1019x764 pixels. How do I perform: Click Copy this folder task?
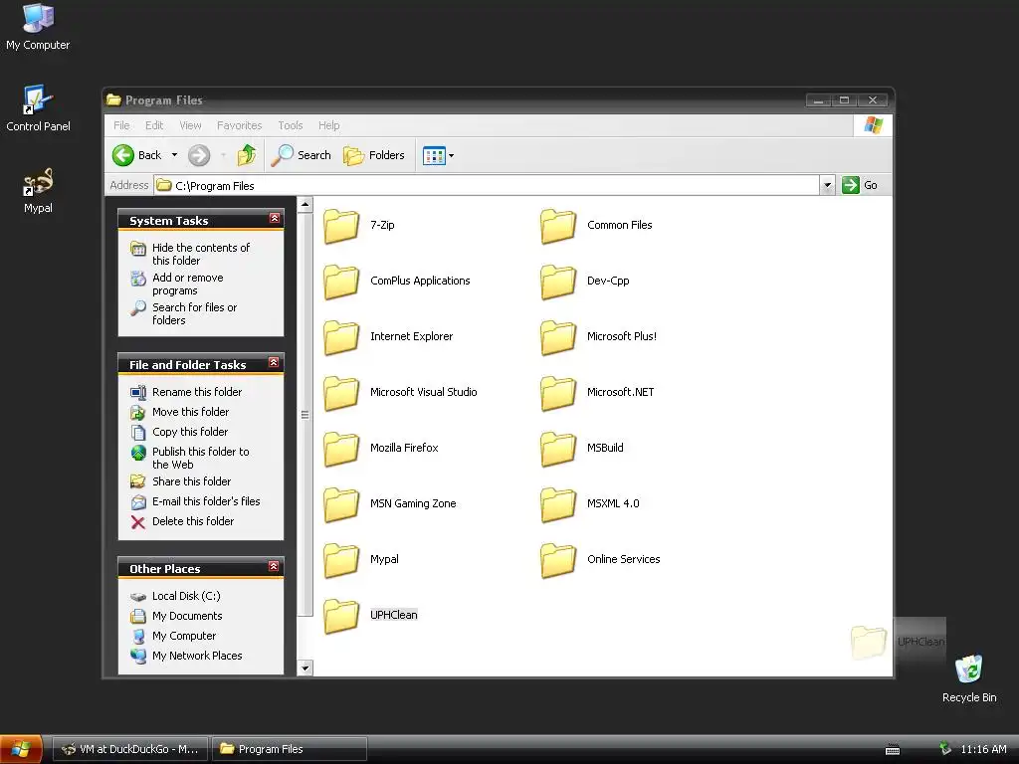pyautogui.click(x=179, y=432)
